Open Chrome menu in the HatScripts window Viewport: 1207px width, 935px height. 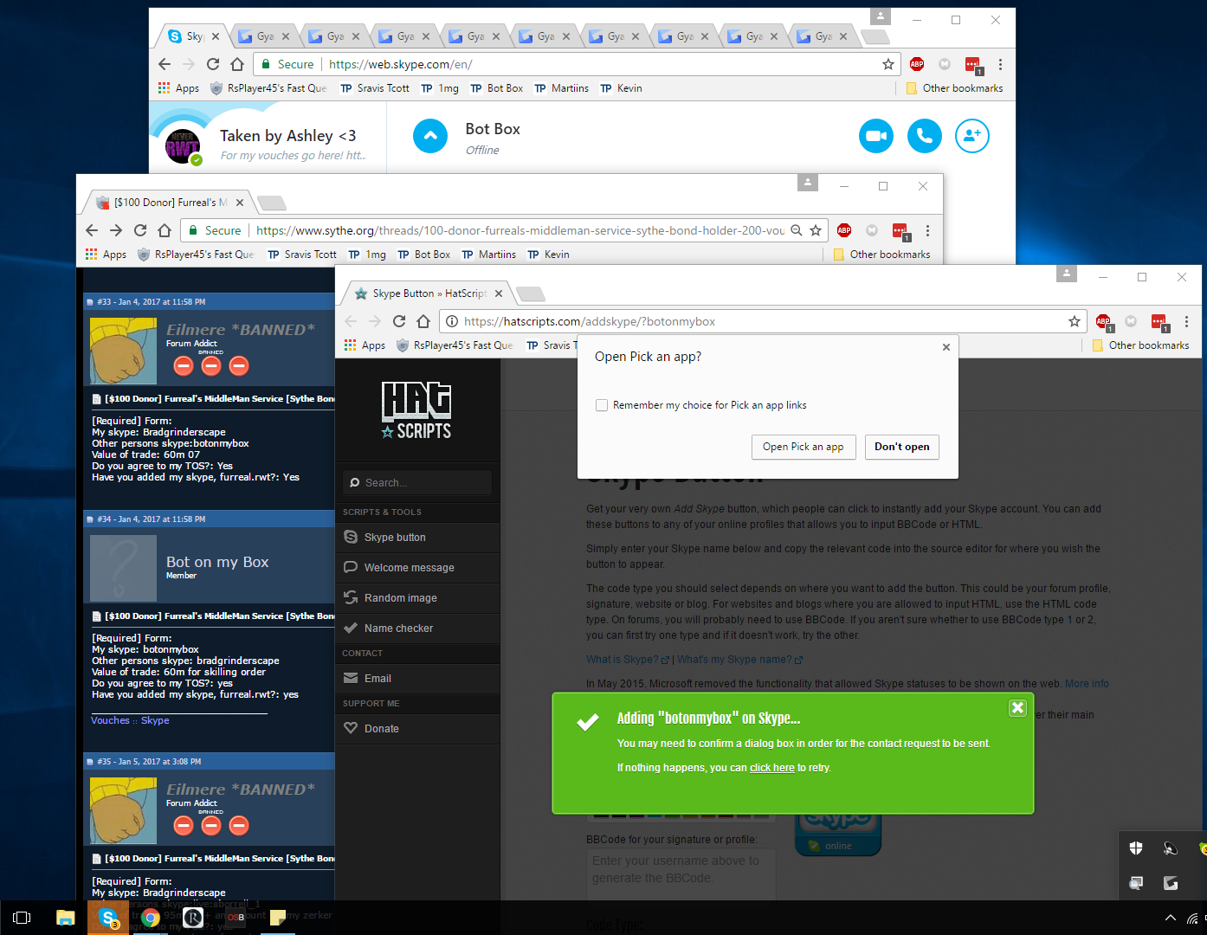[x=1186, y=321]
